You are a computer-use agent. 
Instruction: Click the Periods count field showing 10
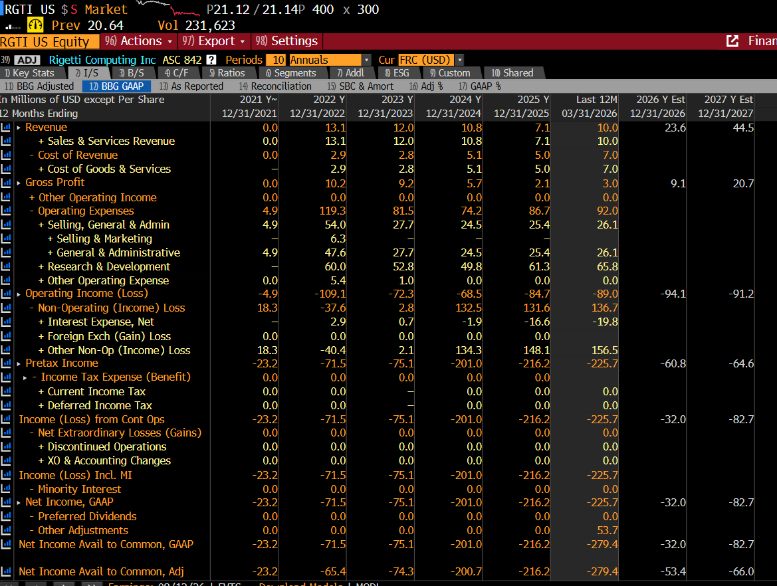[276, 60]
